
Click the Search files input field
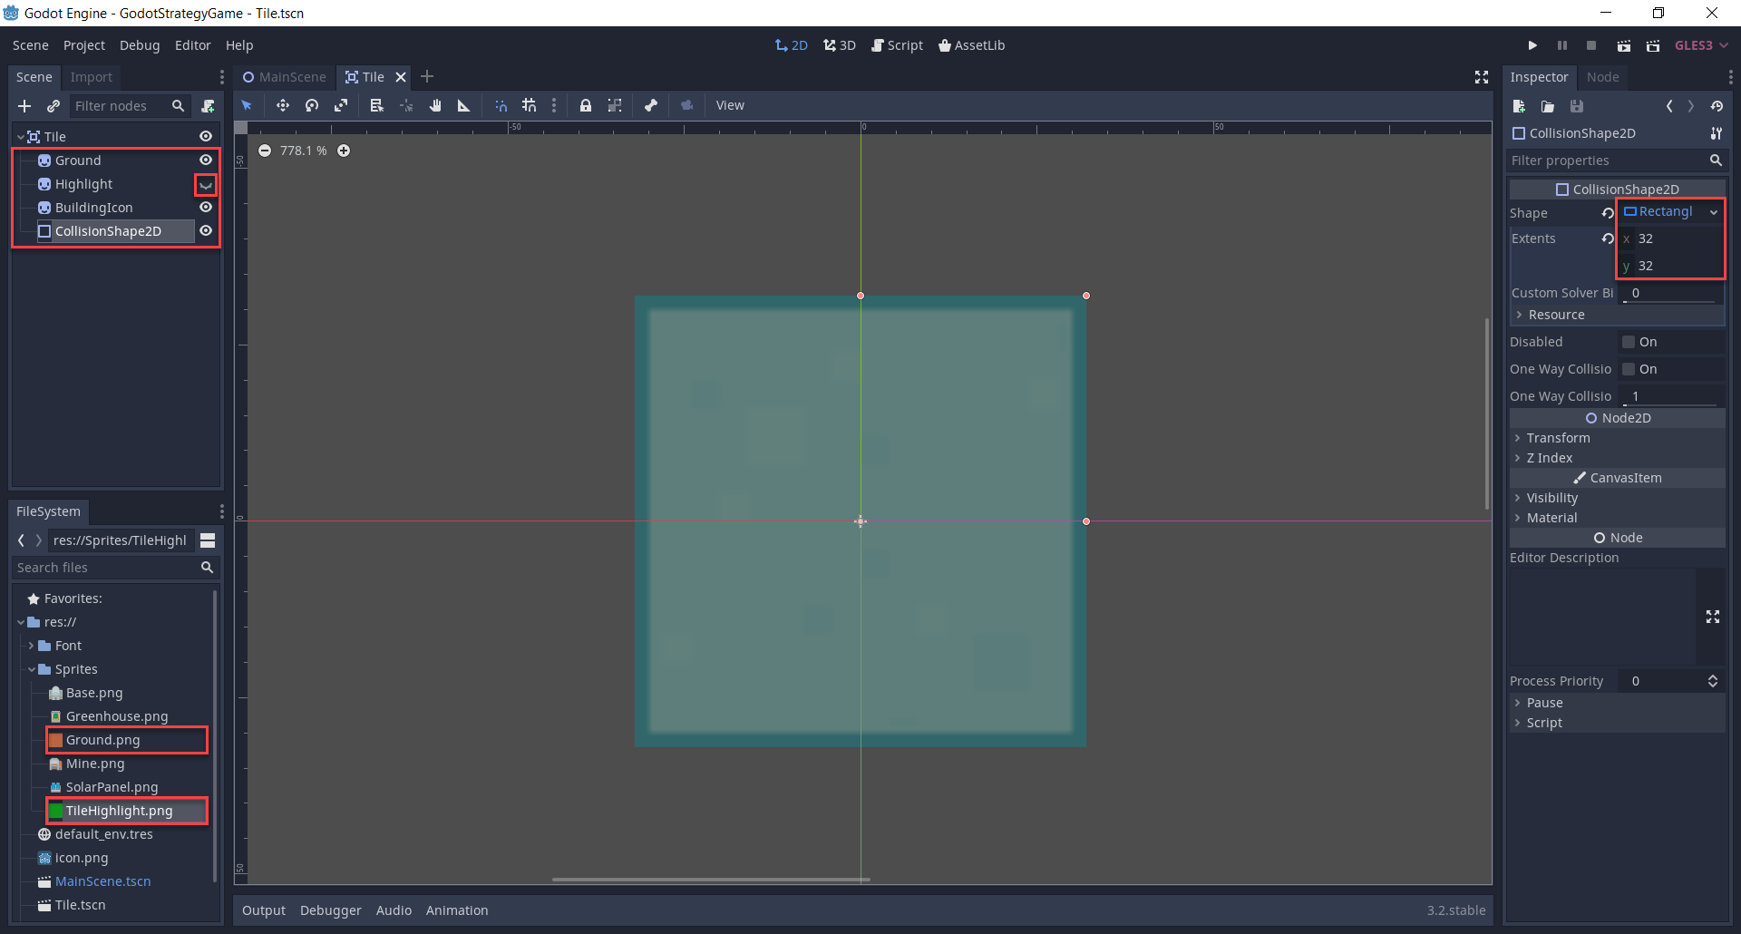click(x=107, y=568)
